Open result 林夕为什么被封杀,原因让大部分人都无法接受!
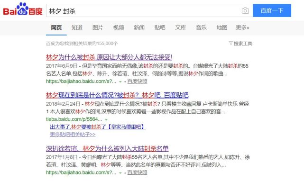 coord(109,57)
